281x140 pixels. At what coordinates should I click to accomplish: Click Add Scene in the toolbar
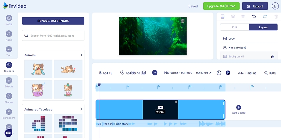pos(130,73)
